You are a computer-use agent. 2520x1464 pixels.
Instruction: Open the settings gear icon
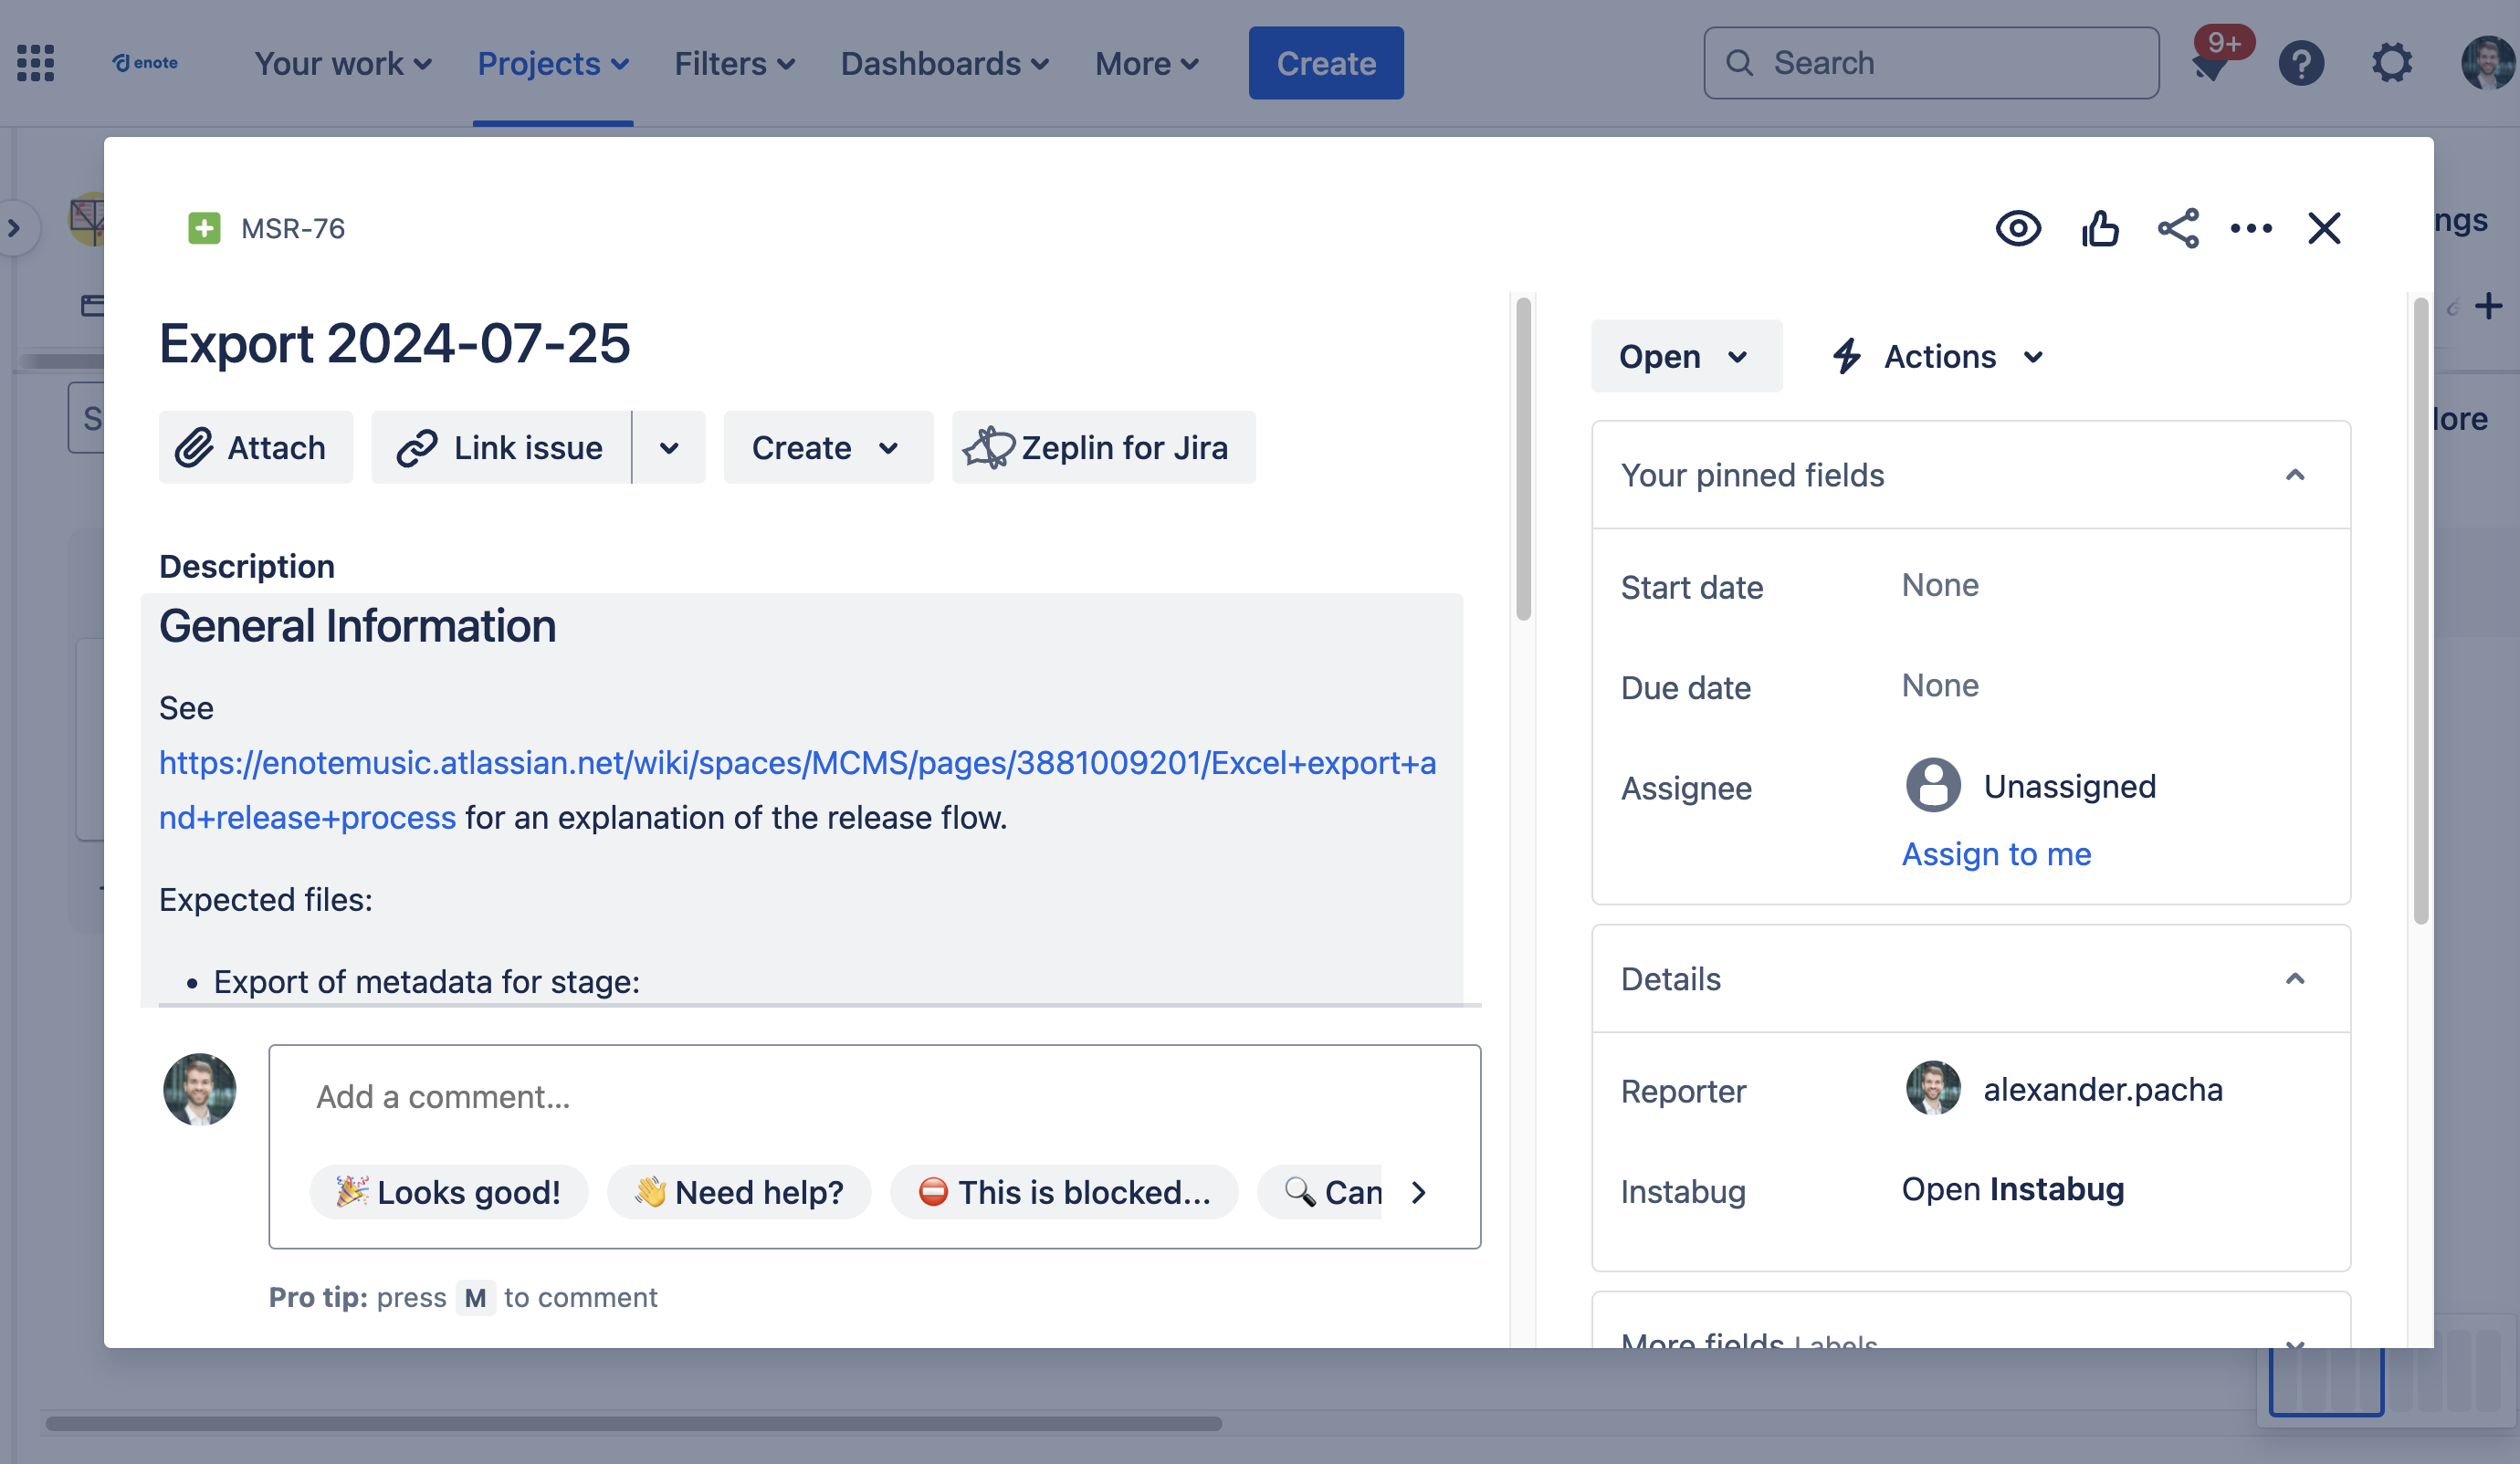click(2391, 64)
